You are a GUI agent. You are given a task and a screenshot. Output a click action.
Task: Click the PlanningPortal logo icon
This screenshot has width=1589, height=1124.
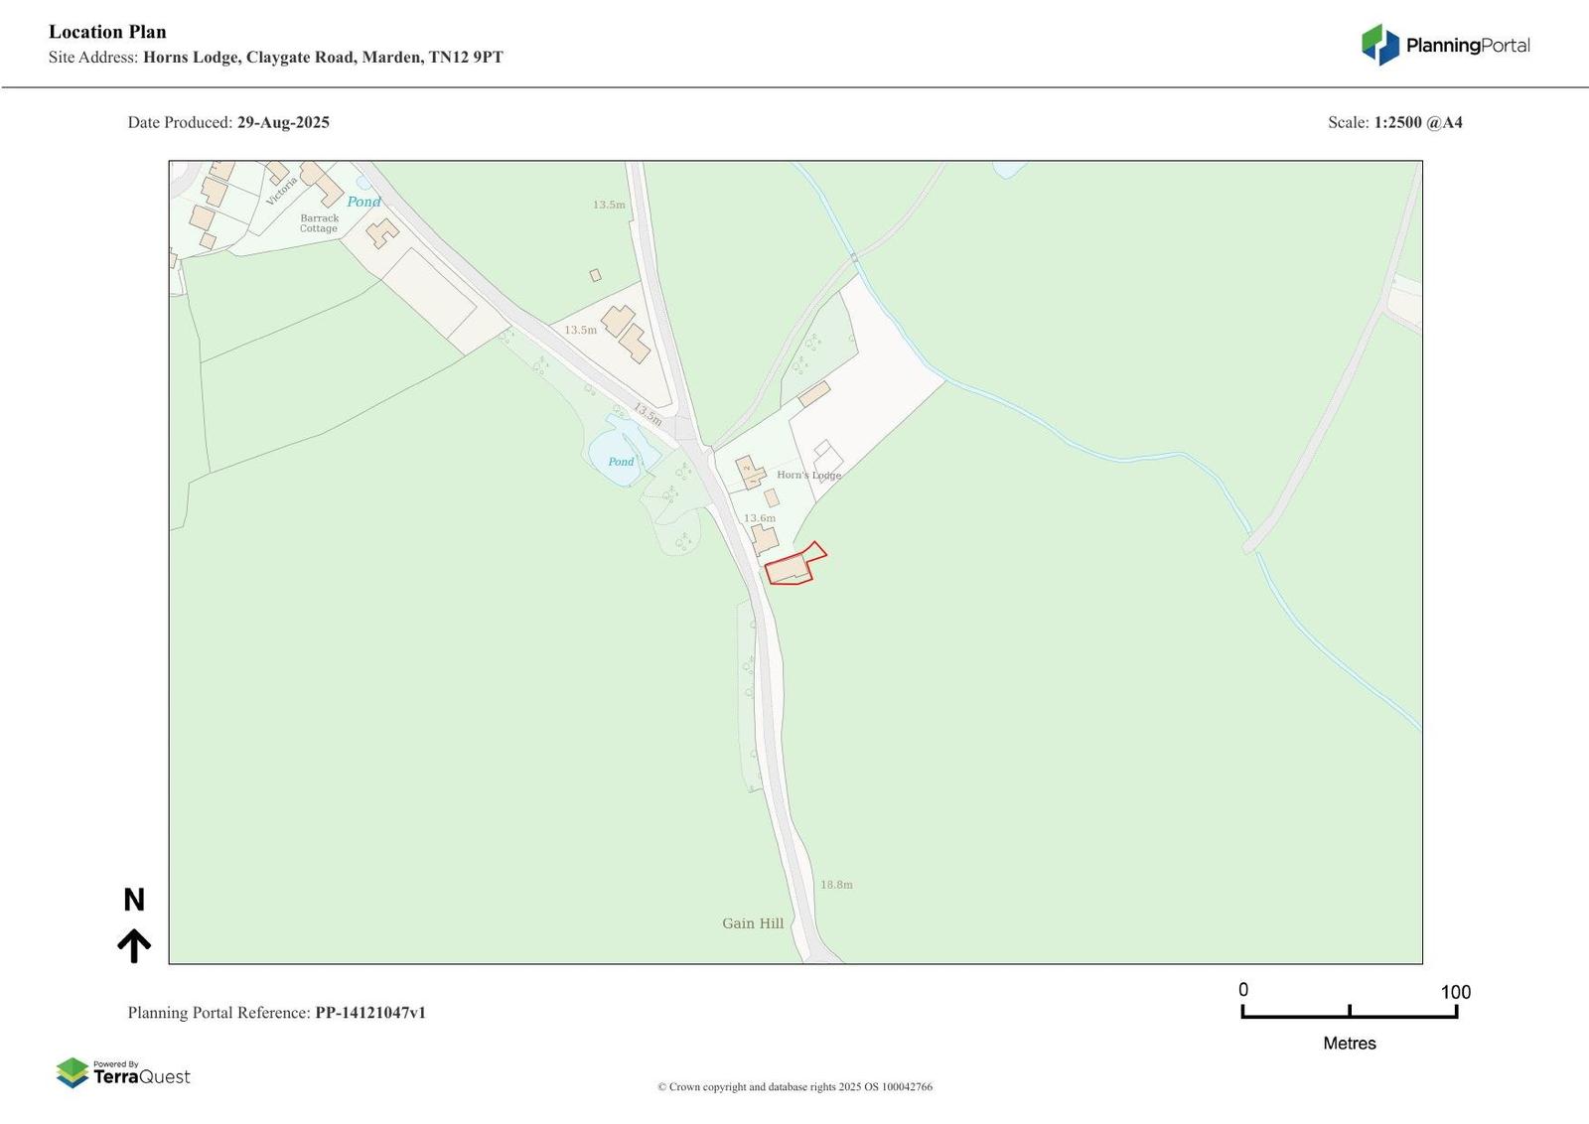1379,45
